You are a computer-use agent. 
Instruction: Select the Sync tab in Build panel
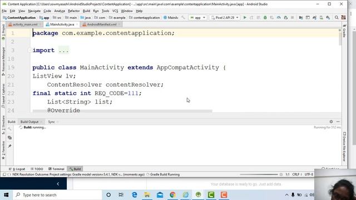click(52, 122)
